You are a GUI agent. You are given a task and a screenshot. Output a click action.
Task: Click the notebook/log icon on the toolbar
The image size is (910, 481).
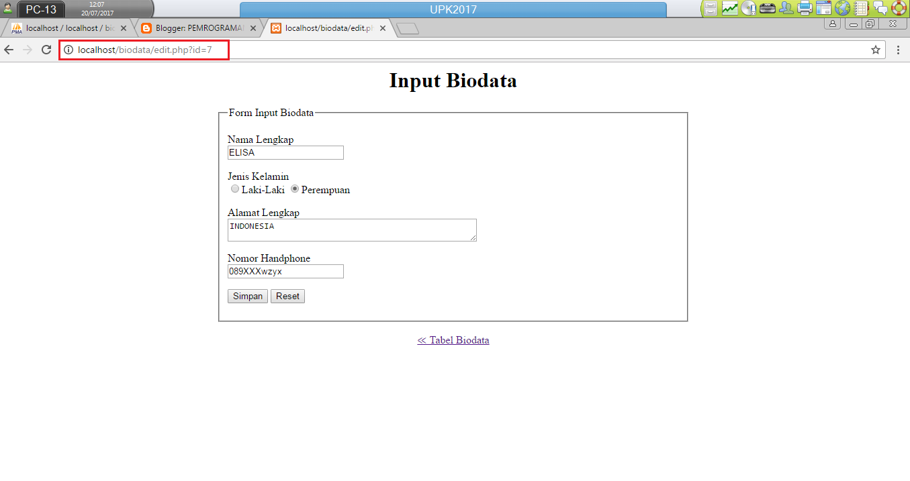(x=861, y=8)
